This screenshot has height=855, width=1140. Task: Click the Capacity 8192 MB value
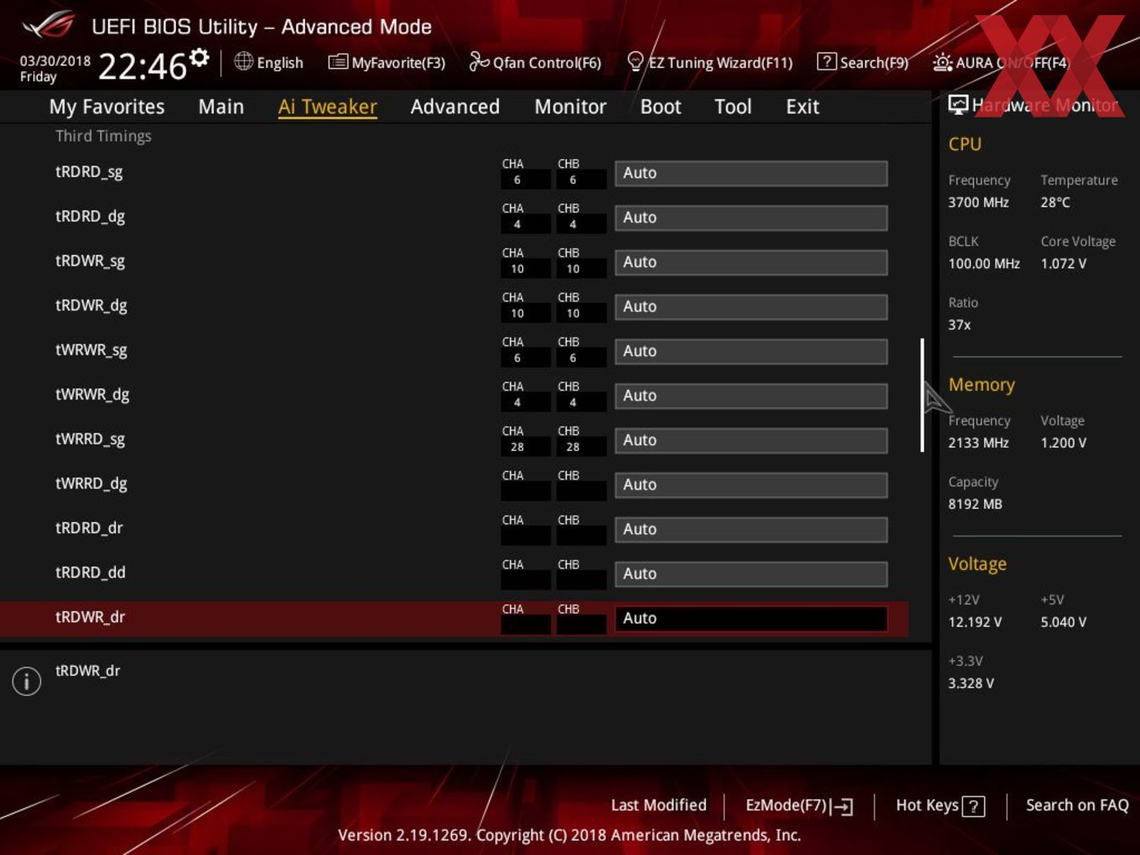[975, 504]
